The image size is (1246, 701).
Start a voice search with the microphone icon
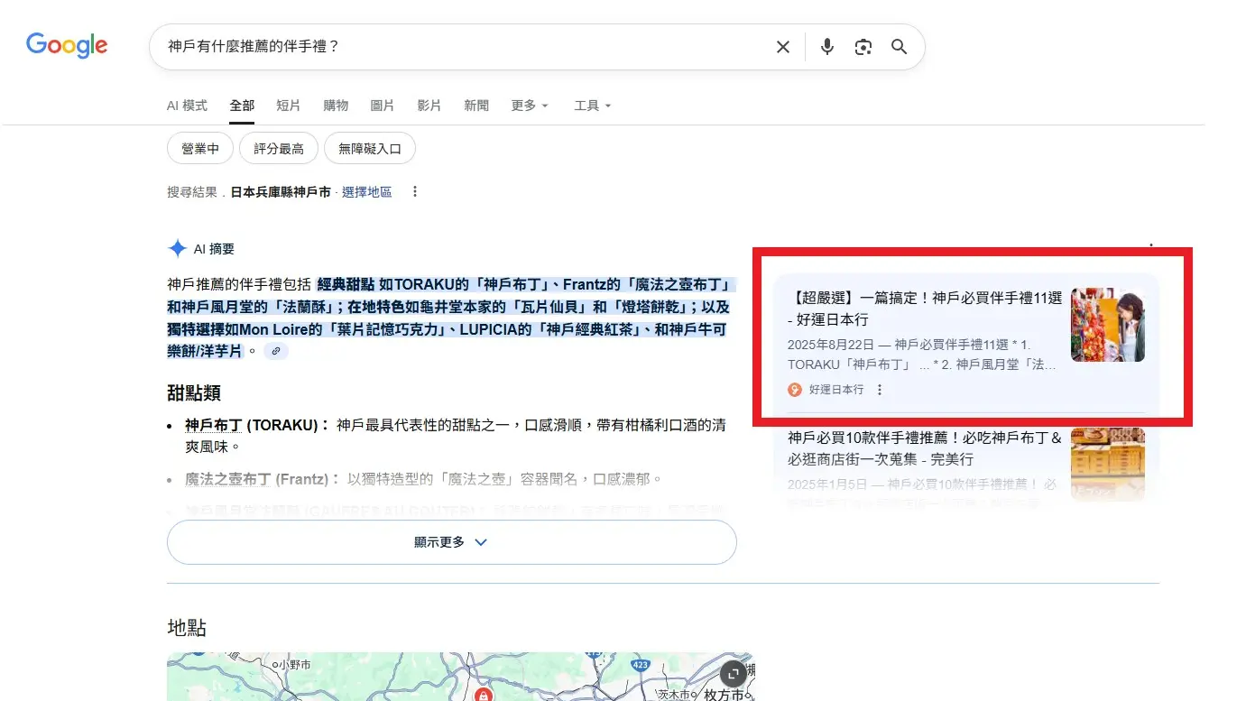(x=826, y=46)
